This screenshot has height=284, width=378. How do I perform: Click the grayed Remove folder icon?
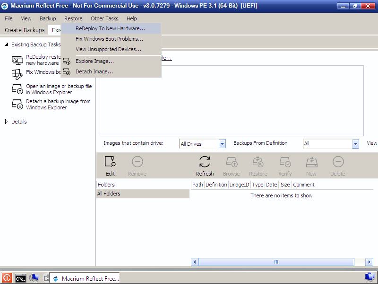coord(137,161)
